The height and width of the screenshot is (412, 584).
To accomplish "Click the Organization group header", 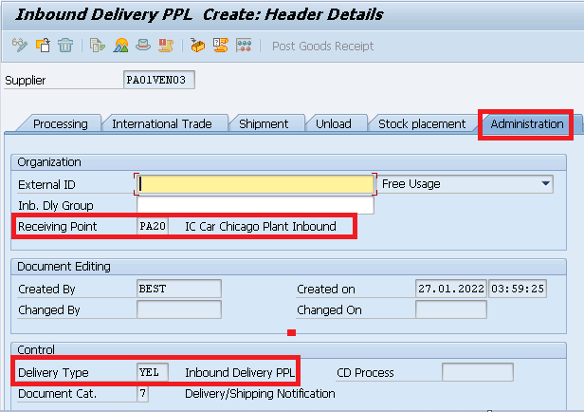I will (x=48, y=162).
